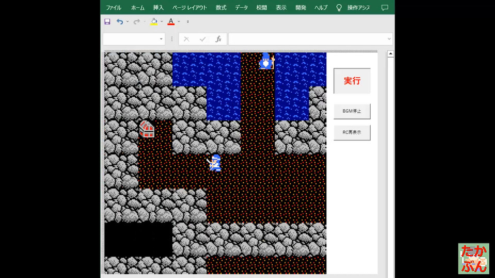Switch to the 挿入 tab
This screenshot has width=495, height=278.
coord(158,8)
